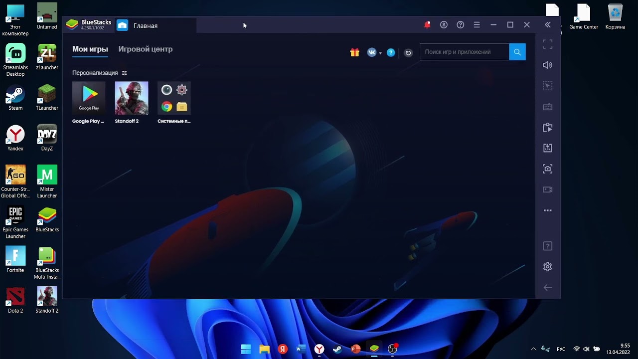Viewport: 638px width, 359px height.
Task: Click the volume speaker icon in sidebar
Action: (548, 65)
